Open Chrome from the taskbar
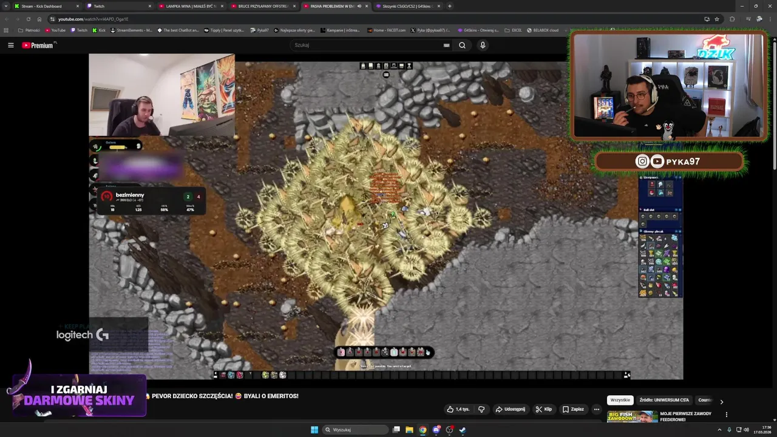 [422, 430]
